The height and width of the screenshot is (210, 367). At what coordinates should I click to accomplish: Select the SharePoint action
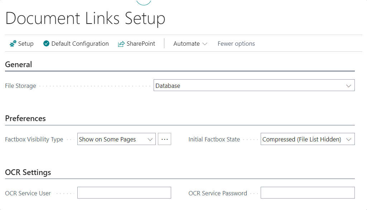pos(141,43)
